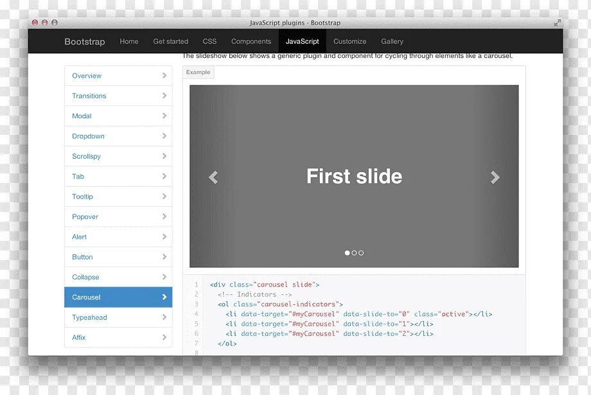Open Transitions sidebar link
Screen dimensions: 591x395
coord(118,96)
